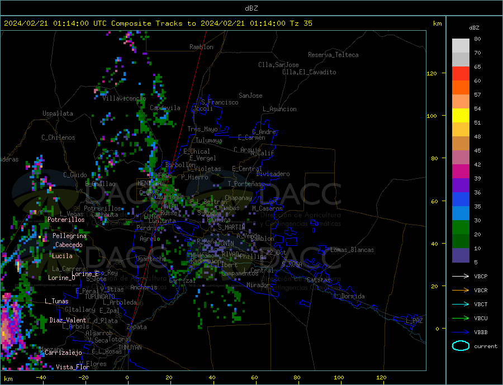The width and height of the screenshot is (503, 385).
Task: Click the 'E_Carmen' map label
Action: [251, 137]
